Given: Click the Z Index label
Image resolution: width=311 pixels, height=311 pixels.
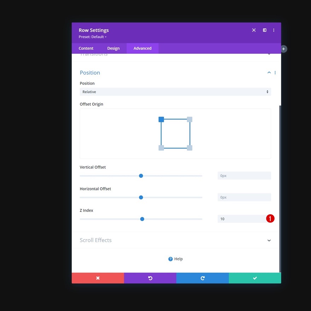Looking at the screenshot, I should pos(86,210).
